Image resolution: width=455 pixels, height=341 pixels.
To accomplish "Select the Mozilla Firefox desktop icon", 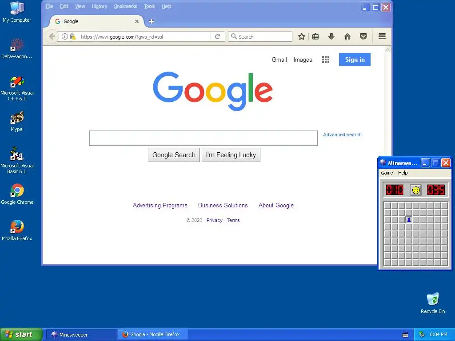I will tap(17, 230).
